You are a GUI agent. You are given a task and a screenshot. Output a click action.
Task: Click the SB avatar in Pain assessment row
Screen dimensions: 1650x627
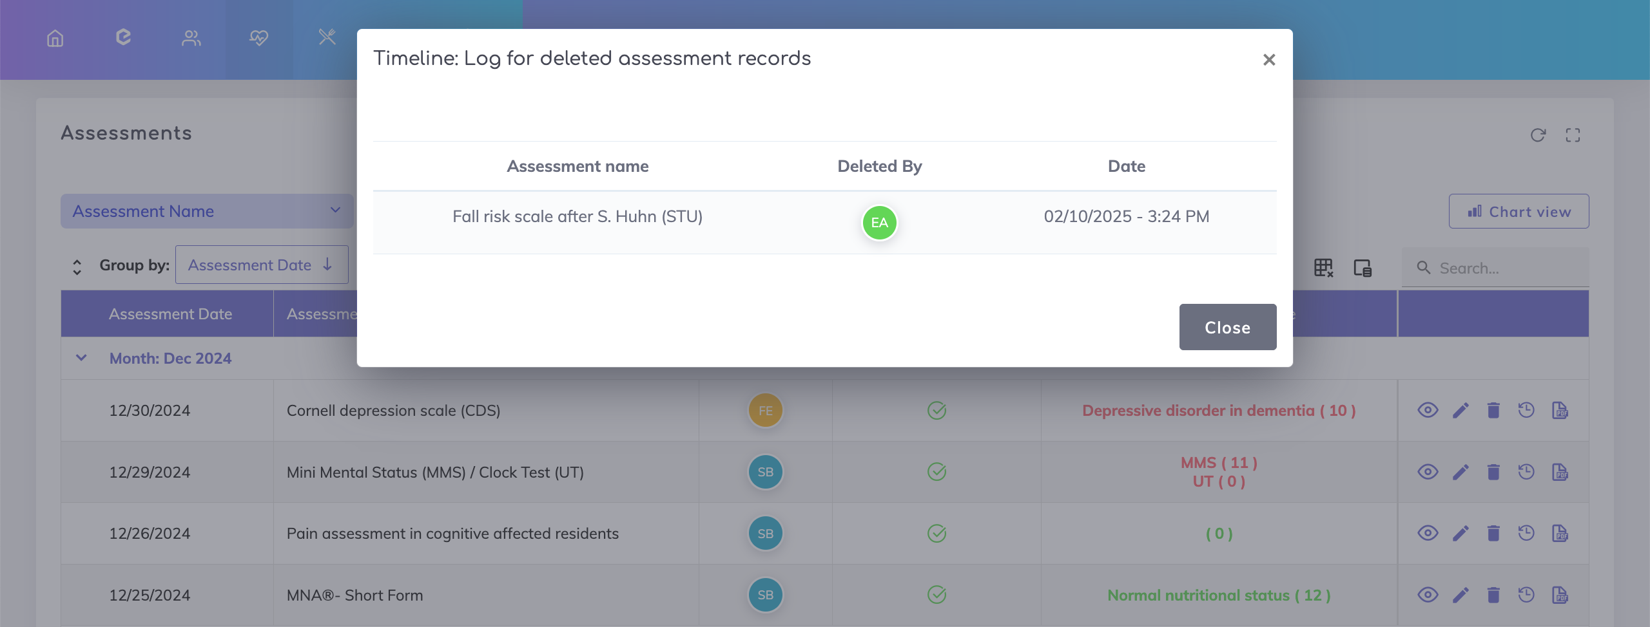tap(766, 533)
